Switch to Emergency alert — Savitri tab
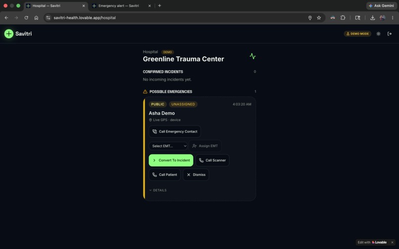 point(122,5)
